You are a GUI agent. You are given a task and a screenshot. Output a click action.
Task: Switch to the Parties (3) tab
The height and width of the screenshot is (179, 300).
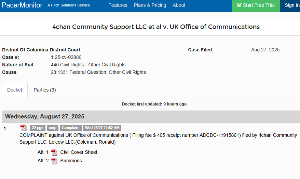click(45, 90)
